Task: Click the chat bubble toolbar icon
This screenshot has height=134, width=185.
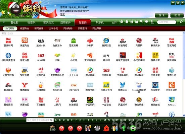Action: 146,22
